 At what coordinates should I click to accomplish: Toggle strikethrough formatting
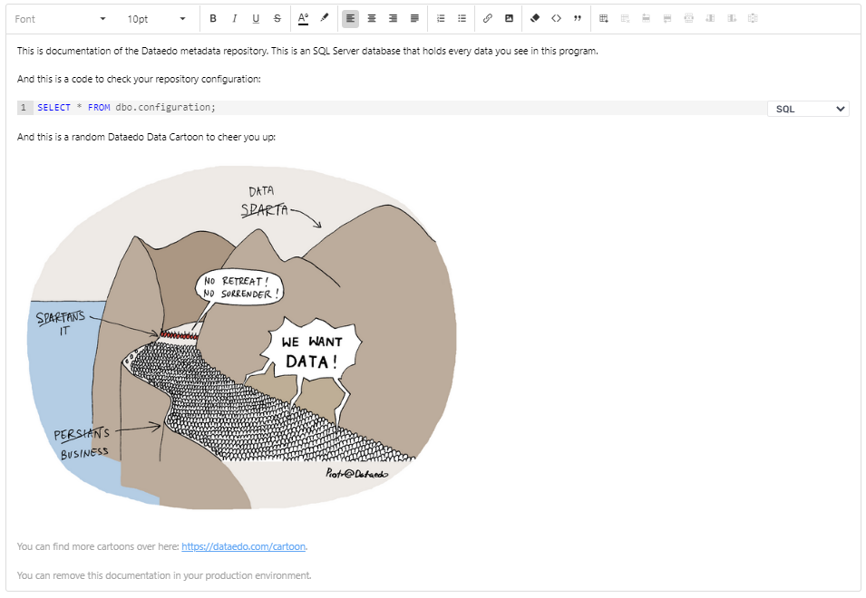[277, 18]
